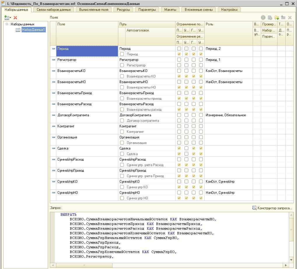Image resolution: width=297 pixels, height=269 pixels.
Task: Click the table icon of НаборДанных1
Action: (18, 30)
